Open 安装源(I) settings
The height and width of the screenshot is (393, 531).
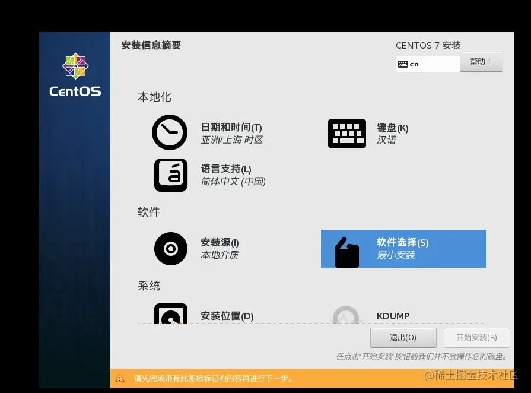pyautogui.click(x=220, y=242)
